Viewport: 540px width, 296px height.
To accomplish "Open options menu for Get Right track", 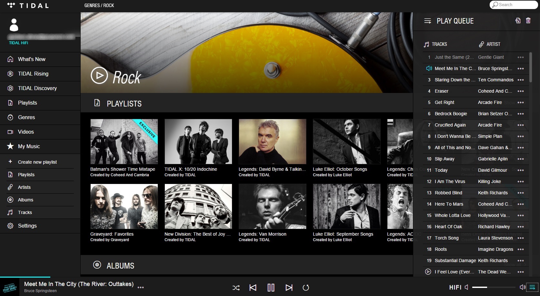I will (x=521, y=102).
